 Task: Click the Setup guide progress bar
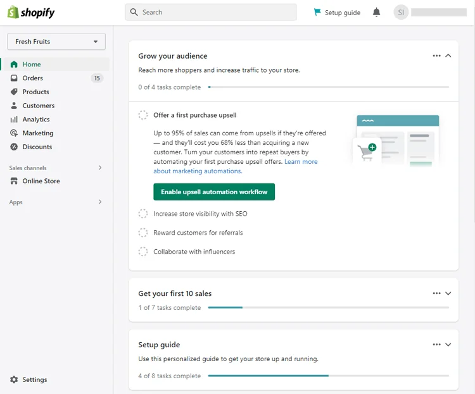click(328, 376)
